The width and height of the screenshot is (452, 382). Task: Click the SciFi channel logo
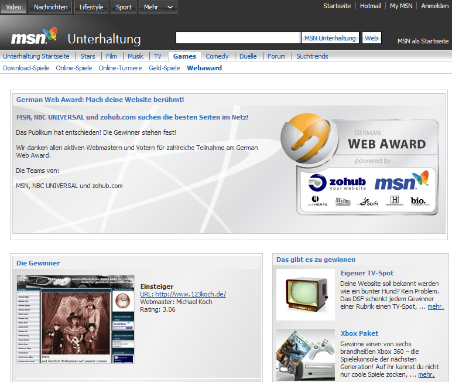point(368,202)
